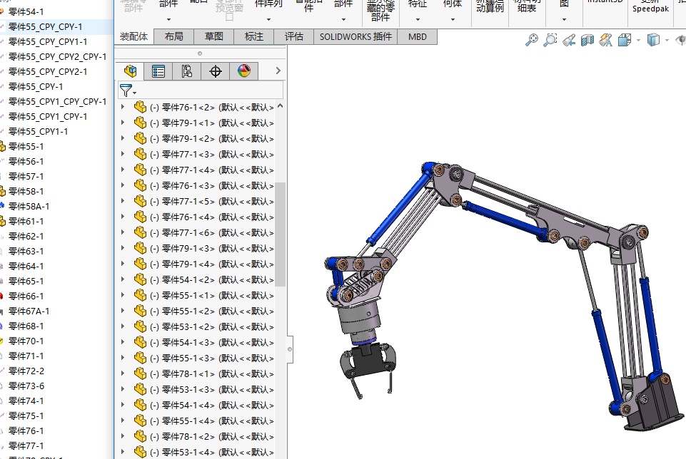The height and width of the screenshot is (459, 686).
Task: Show more manager tabs with right arrow
Action: [278, 71]
